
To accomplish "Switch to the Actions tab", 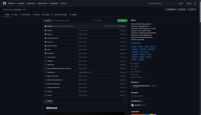I will (x=36, y=15).
